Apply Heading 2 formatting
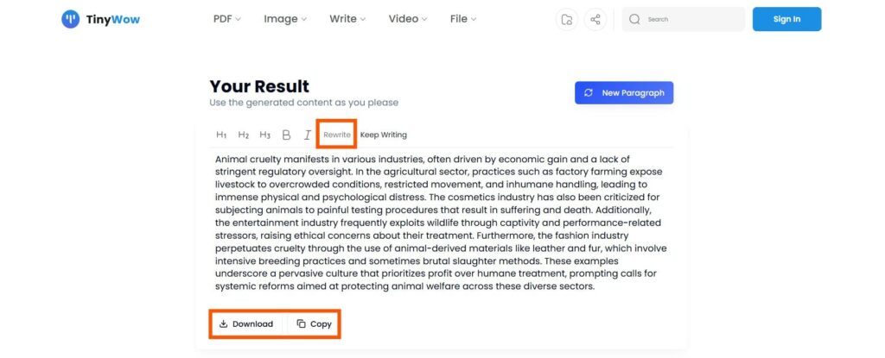The image size is (885, 358). (x=243, y=135)
